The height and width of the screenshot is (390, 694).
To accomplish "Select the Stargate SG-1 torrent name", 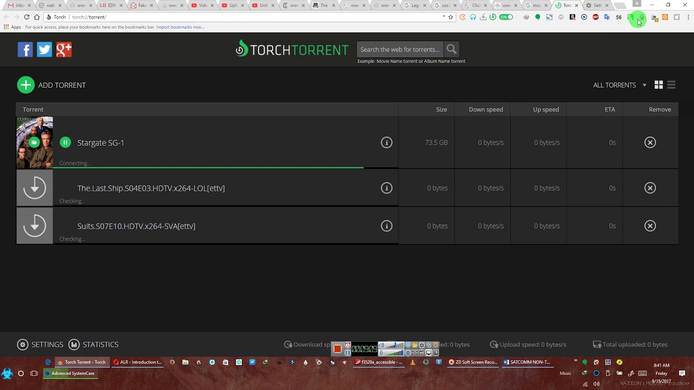I will coord(101,142).
